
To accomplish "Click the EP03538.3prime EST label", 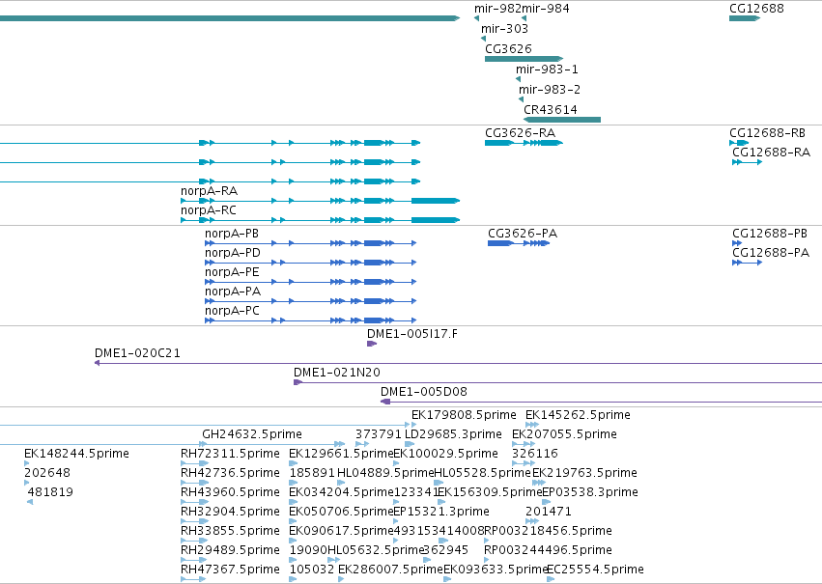I will 590,492.
